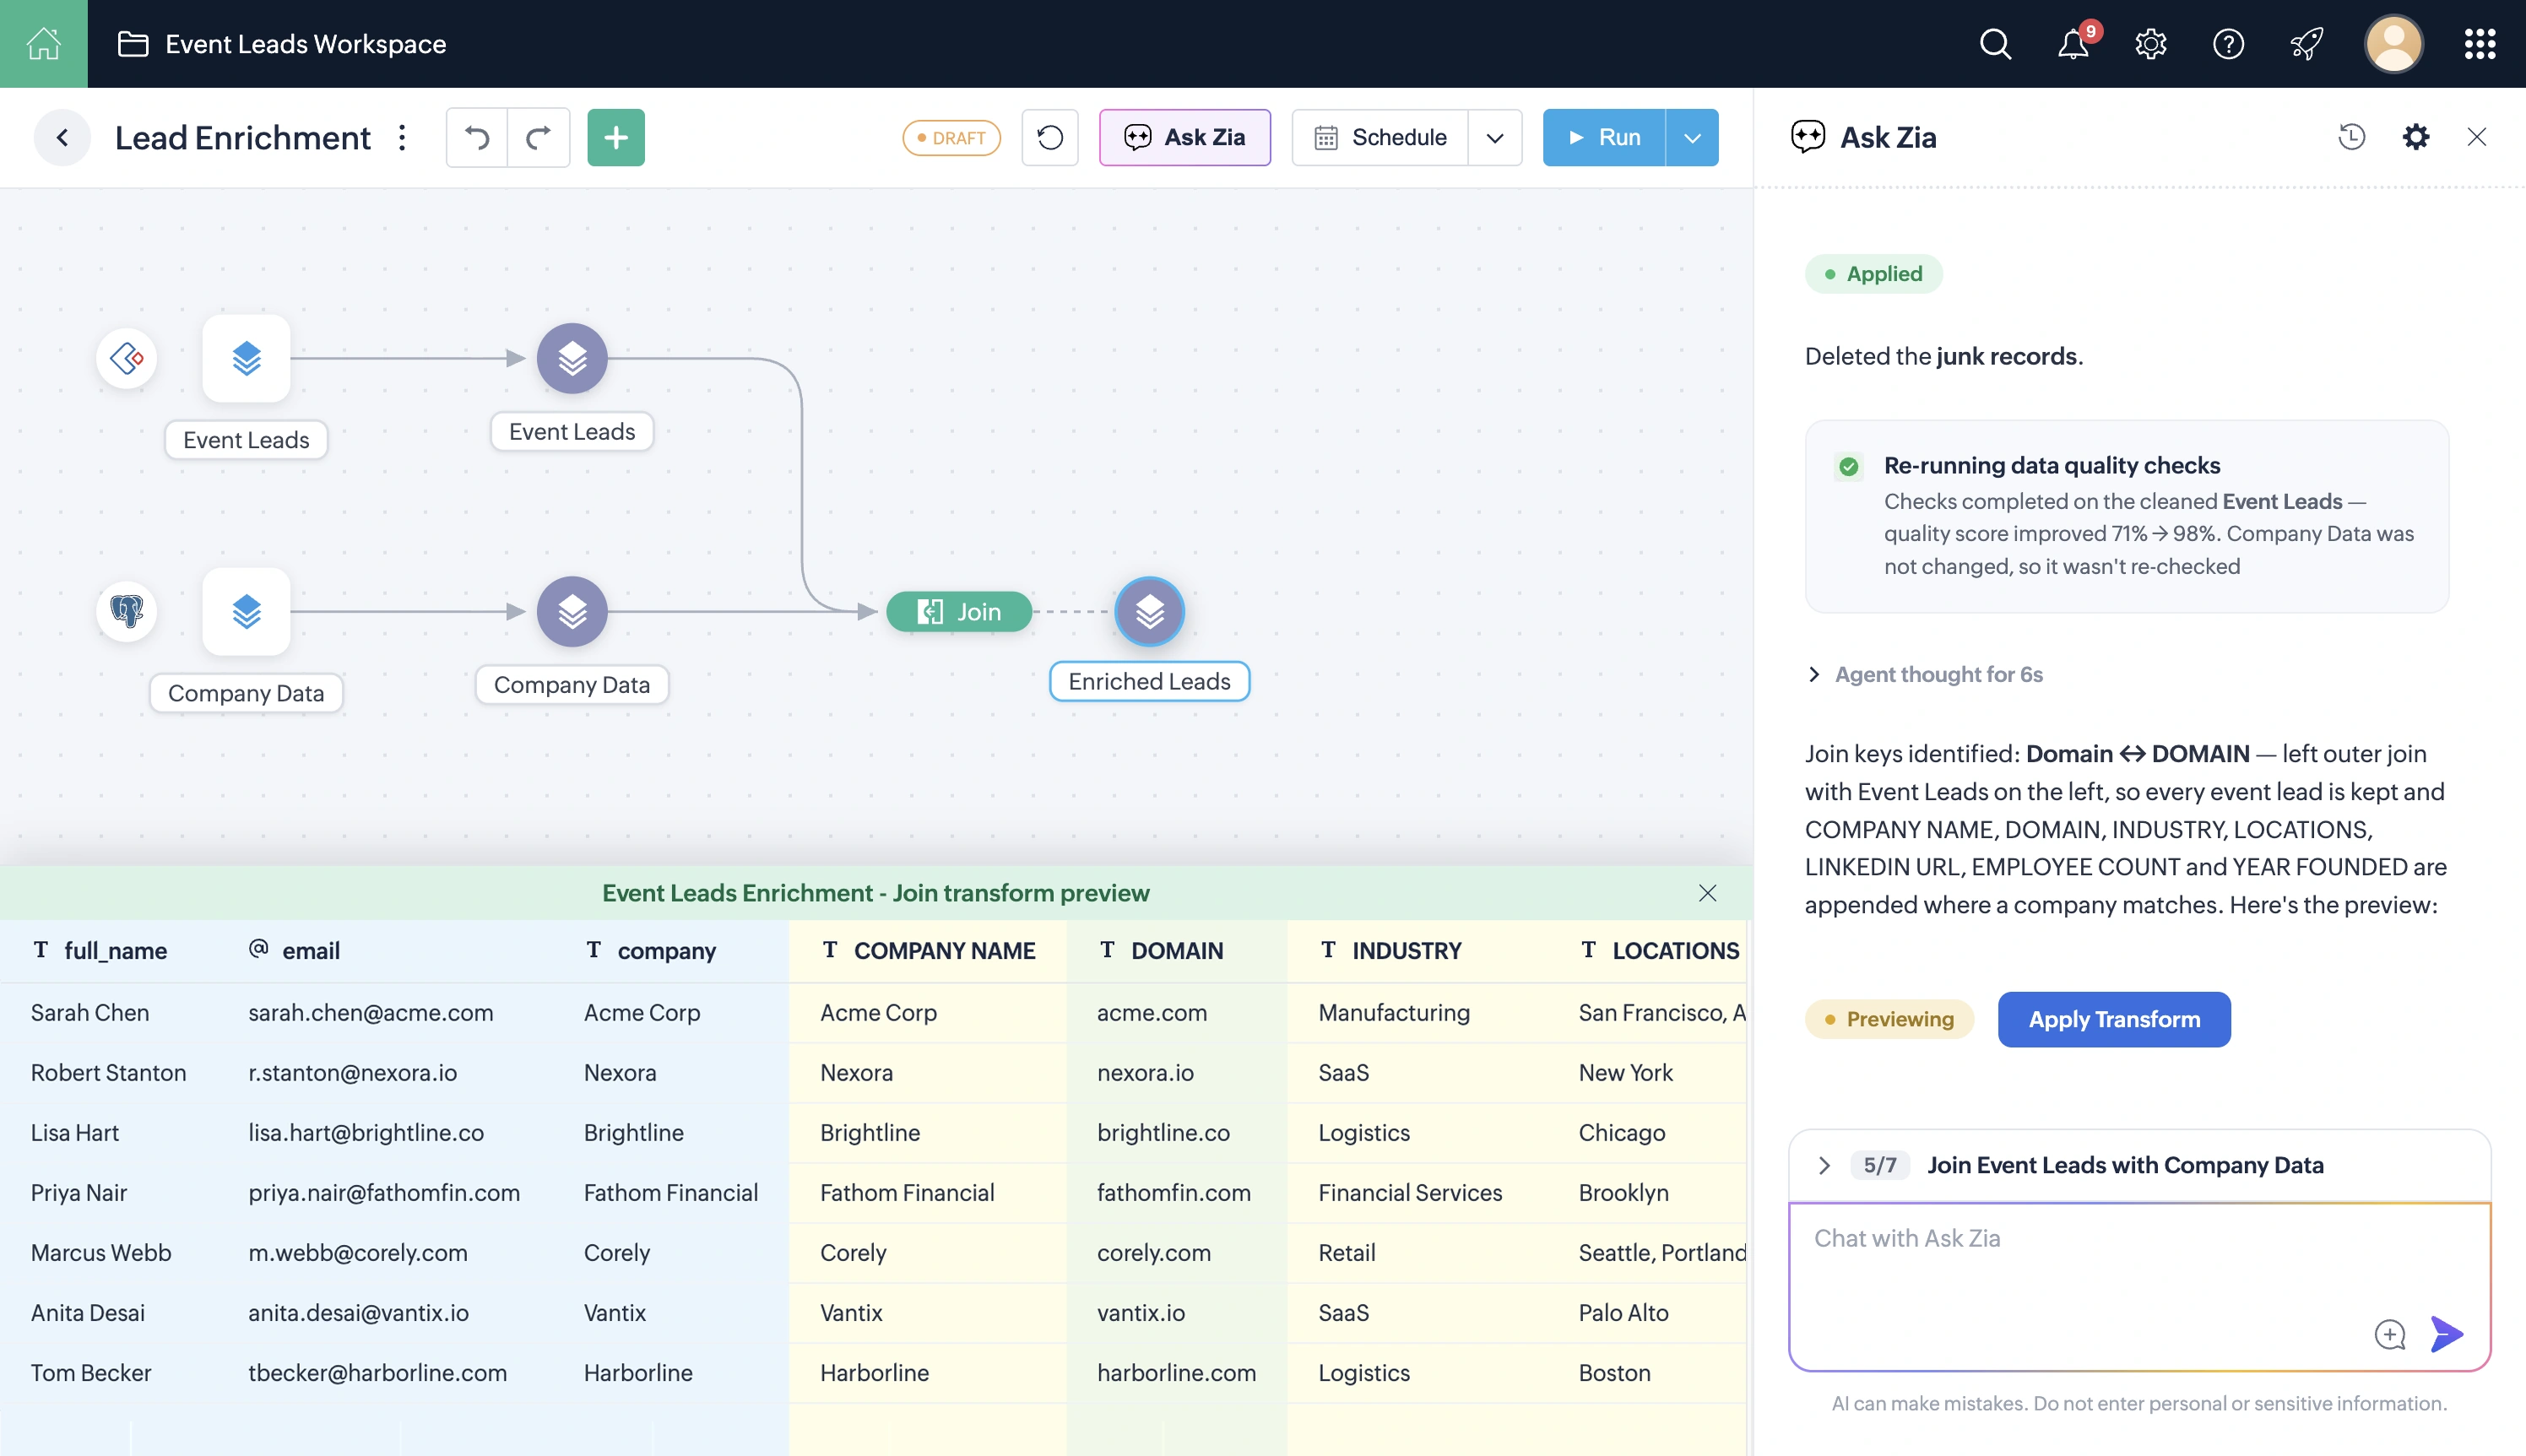Open the Ask Zia panel settings gear
Viewport: 2526px width, 1456px height.
point(2415,137)
